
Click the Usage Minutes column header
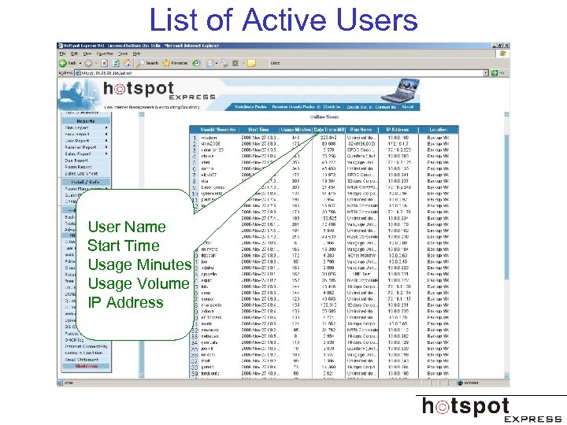coord(296,129)
